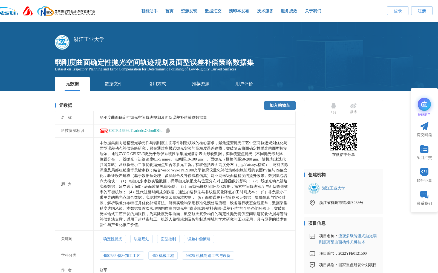Switch to 引用方式 tab

(157, 84)
